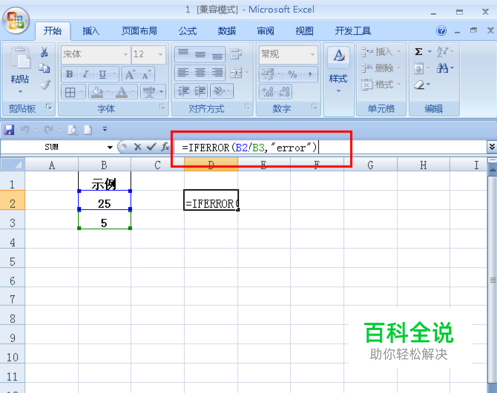Align text left
The width and height of the screenshot is (497, 393).
click(x=183, y=72)
